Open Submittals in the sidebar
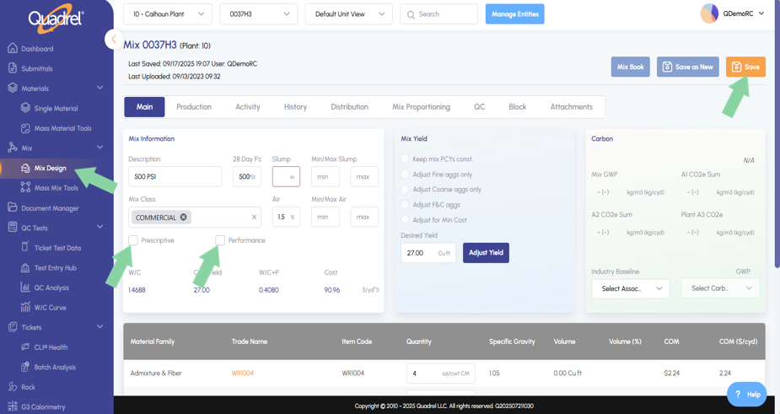 coord(36,68)
